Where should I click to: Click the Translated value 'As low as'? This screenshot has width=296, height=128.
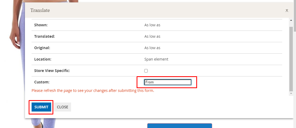152,36
